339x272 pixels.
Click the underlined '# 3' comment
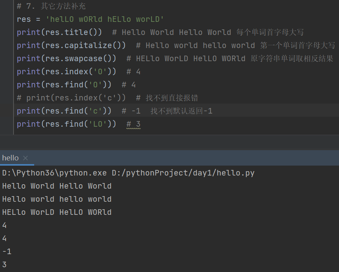[x=134, y=124]
